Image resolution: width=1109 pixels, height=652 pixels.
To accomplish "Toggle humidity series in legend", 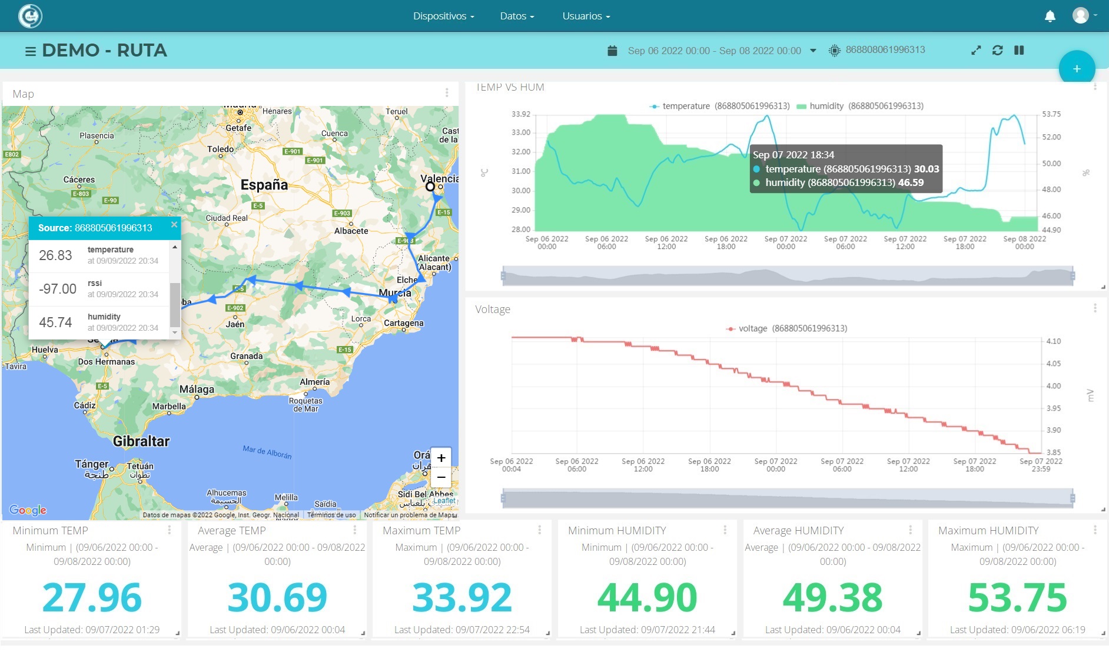I will coord(860,106).
